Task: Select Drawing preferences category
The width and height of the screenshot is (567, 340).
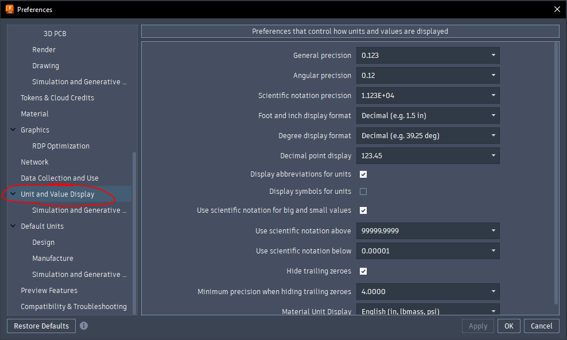Action: coord(45,66)
